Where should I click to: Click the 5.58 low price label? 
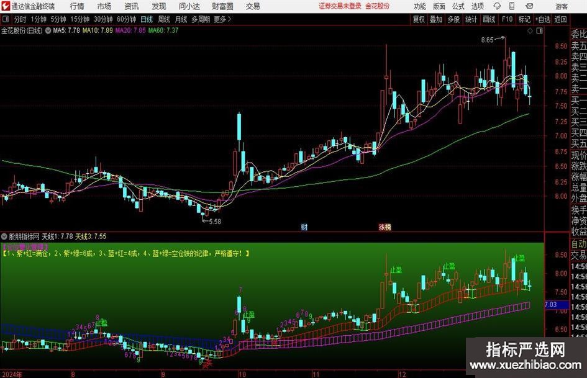pos(215,222)
